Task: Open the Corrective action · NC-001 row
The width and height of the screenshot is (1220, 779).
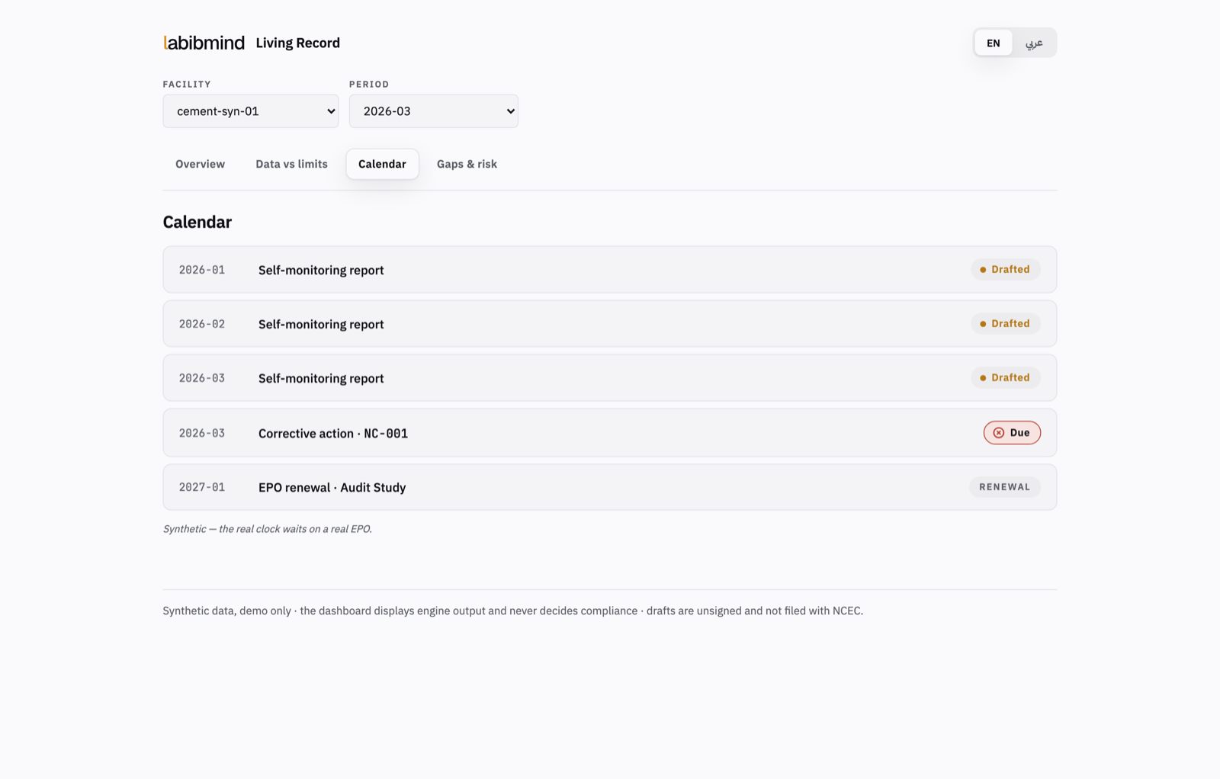Action: point(609,433)
